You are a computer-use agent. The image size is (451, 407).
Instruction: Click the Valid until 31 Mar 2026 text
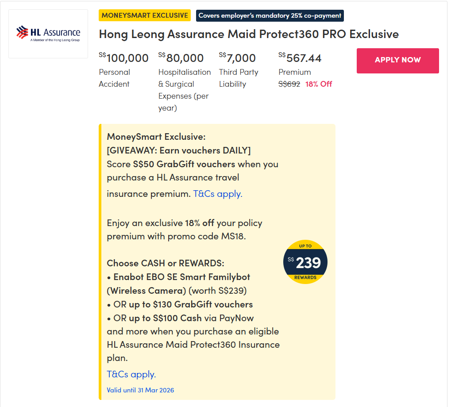(140, 390)
